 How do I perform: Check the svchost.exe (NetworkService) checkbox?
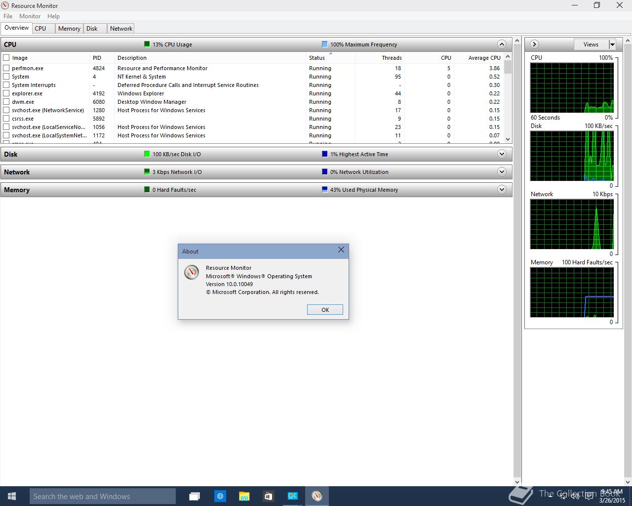[x=6, y=110]
